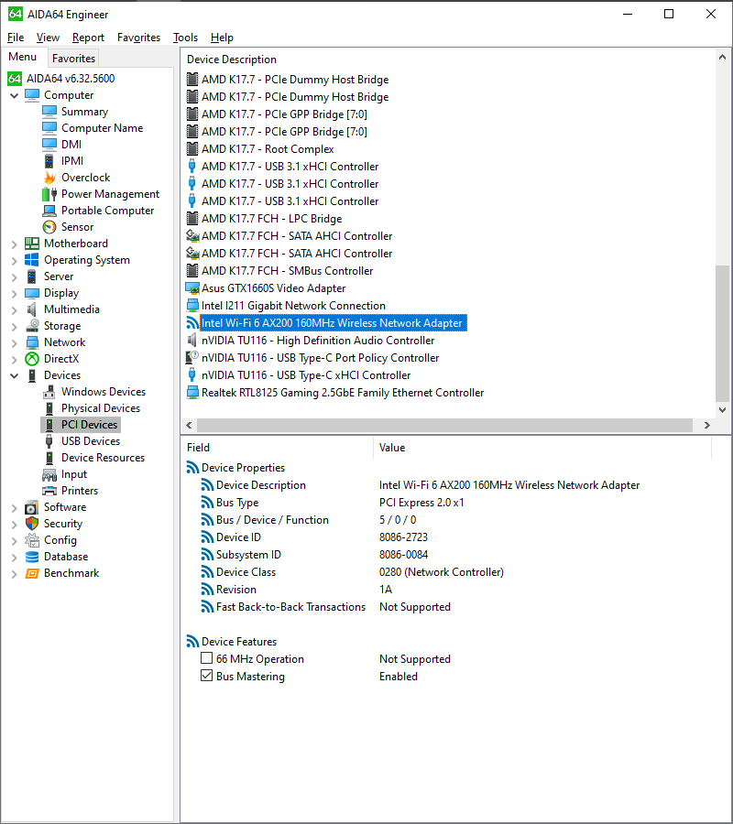This screenshot has width=733, height=824.
Task: Switch to the Menu tab
Action: (23, 57)
